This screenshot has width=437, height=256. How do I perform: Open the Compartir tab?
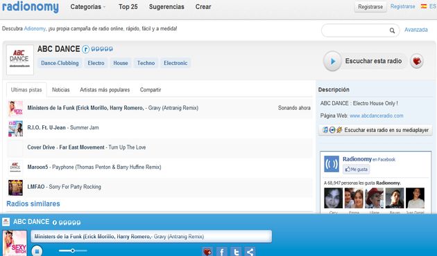pos(151,90)
